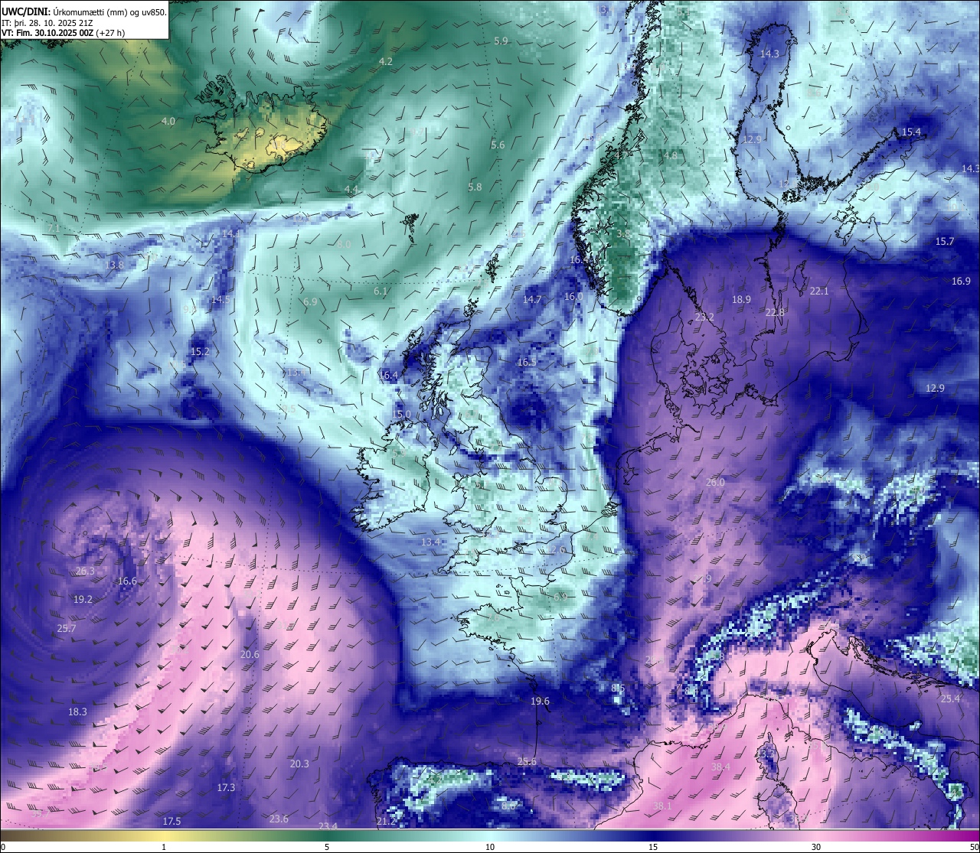Click the map value '25.7'
980x853 pixels.
pos(67,628)
